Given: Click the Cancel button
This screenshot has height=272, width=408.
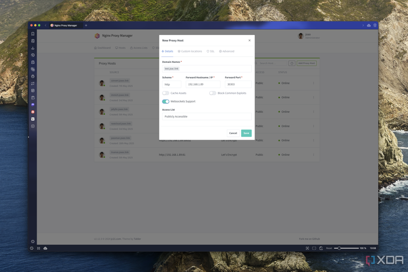Looking at the screenshot, I should tap(233, 133).
